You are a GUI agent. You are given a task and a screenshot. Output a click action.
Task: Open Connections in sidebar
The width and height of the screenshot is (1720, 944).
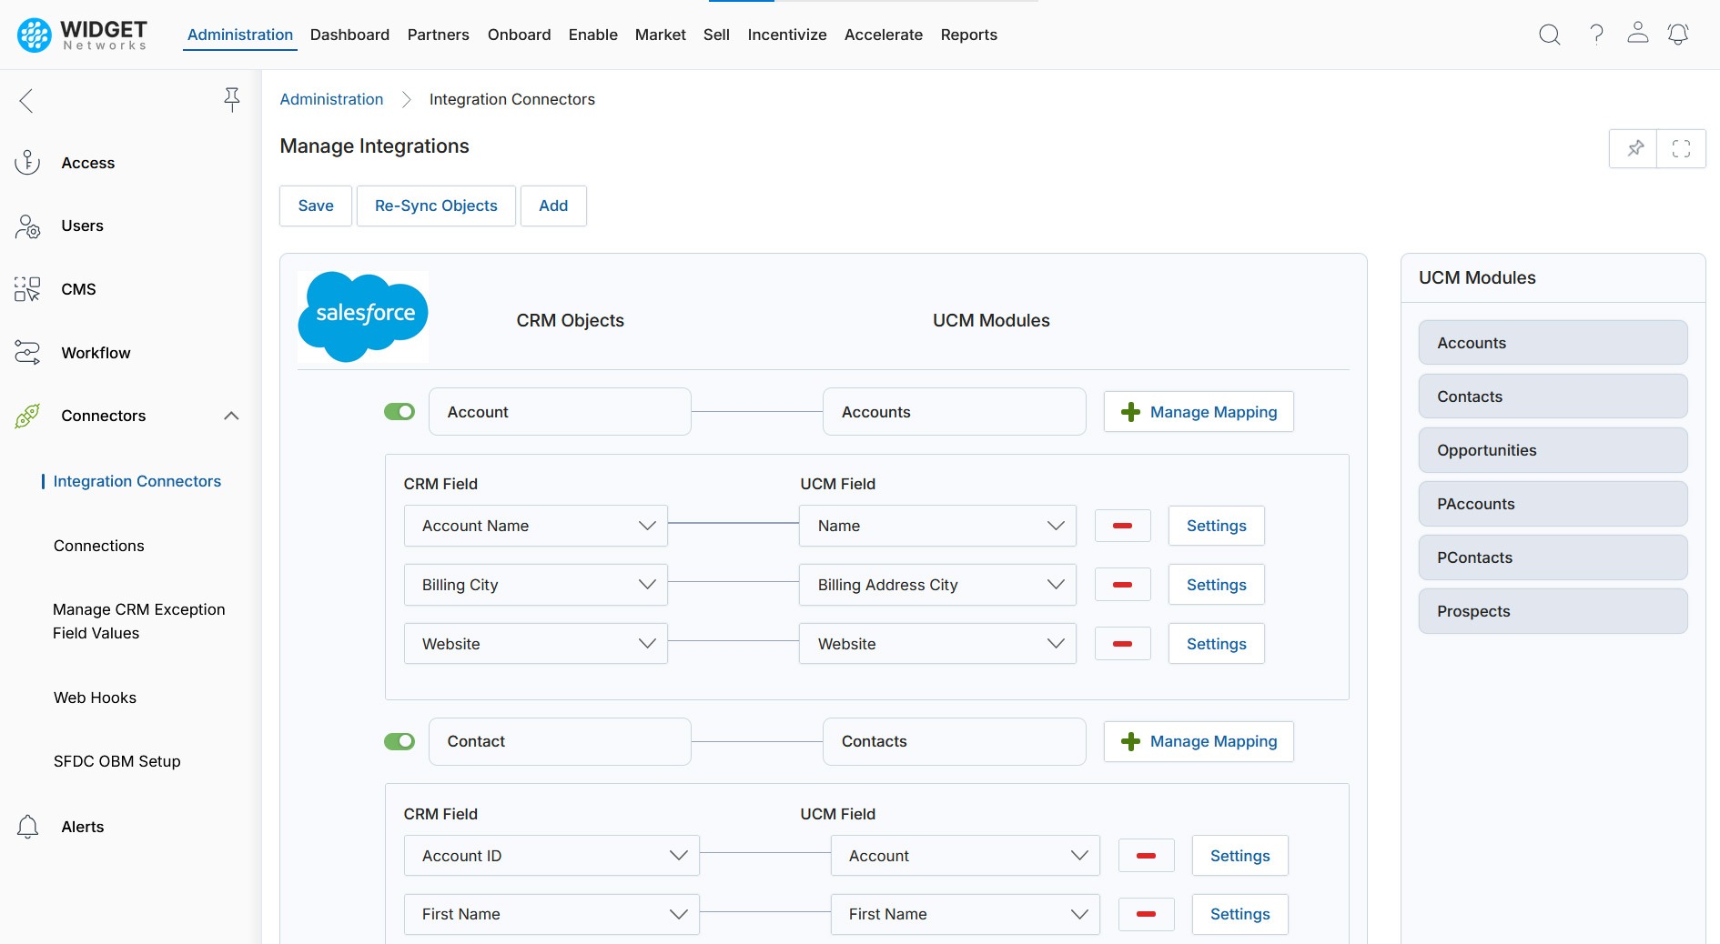coord(99,546)
